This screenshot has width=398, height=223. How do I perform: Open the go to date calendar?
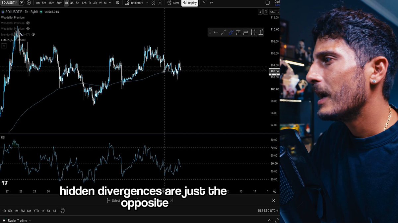[x=62, y=211]
